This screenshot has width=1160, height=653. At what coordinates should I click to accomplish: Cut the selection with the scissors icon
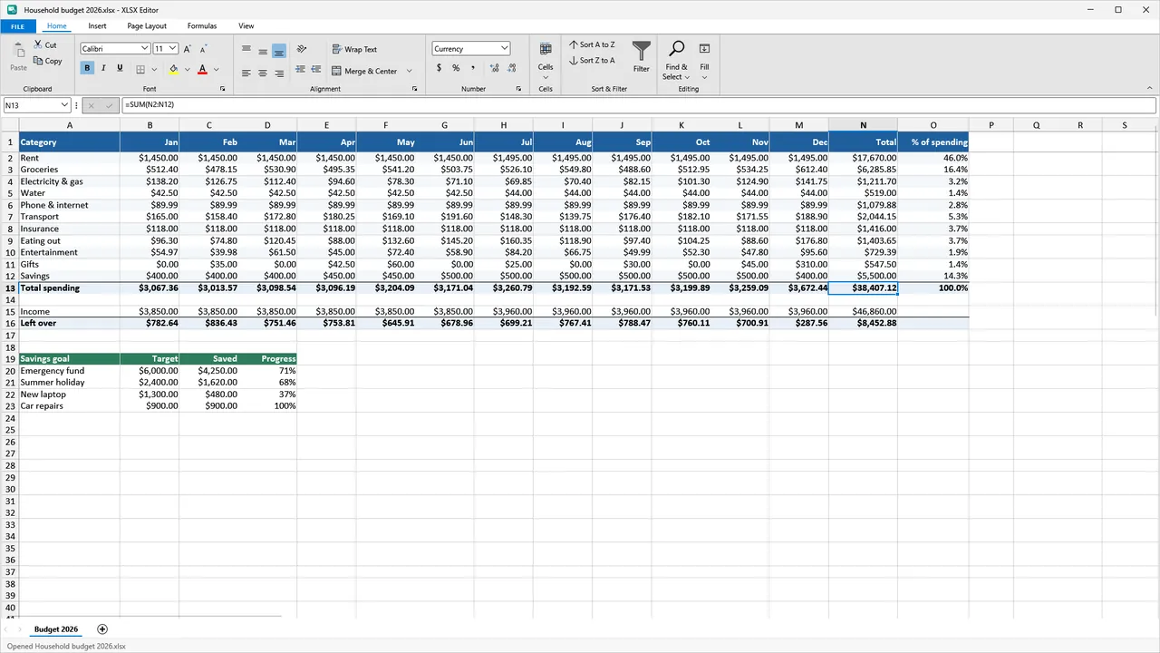[x=38, y=44]
